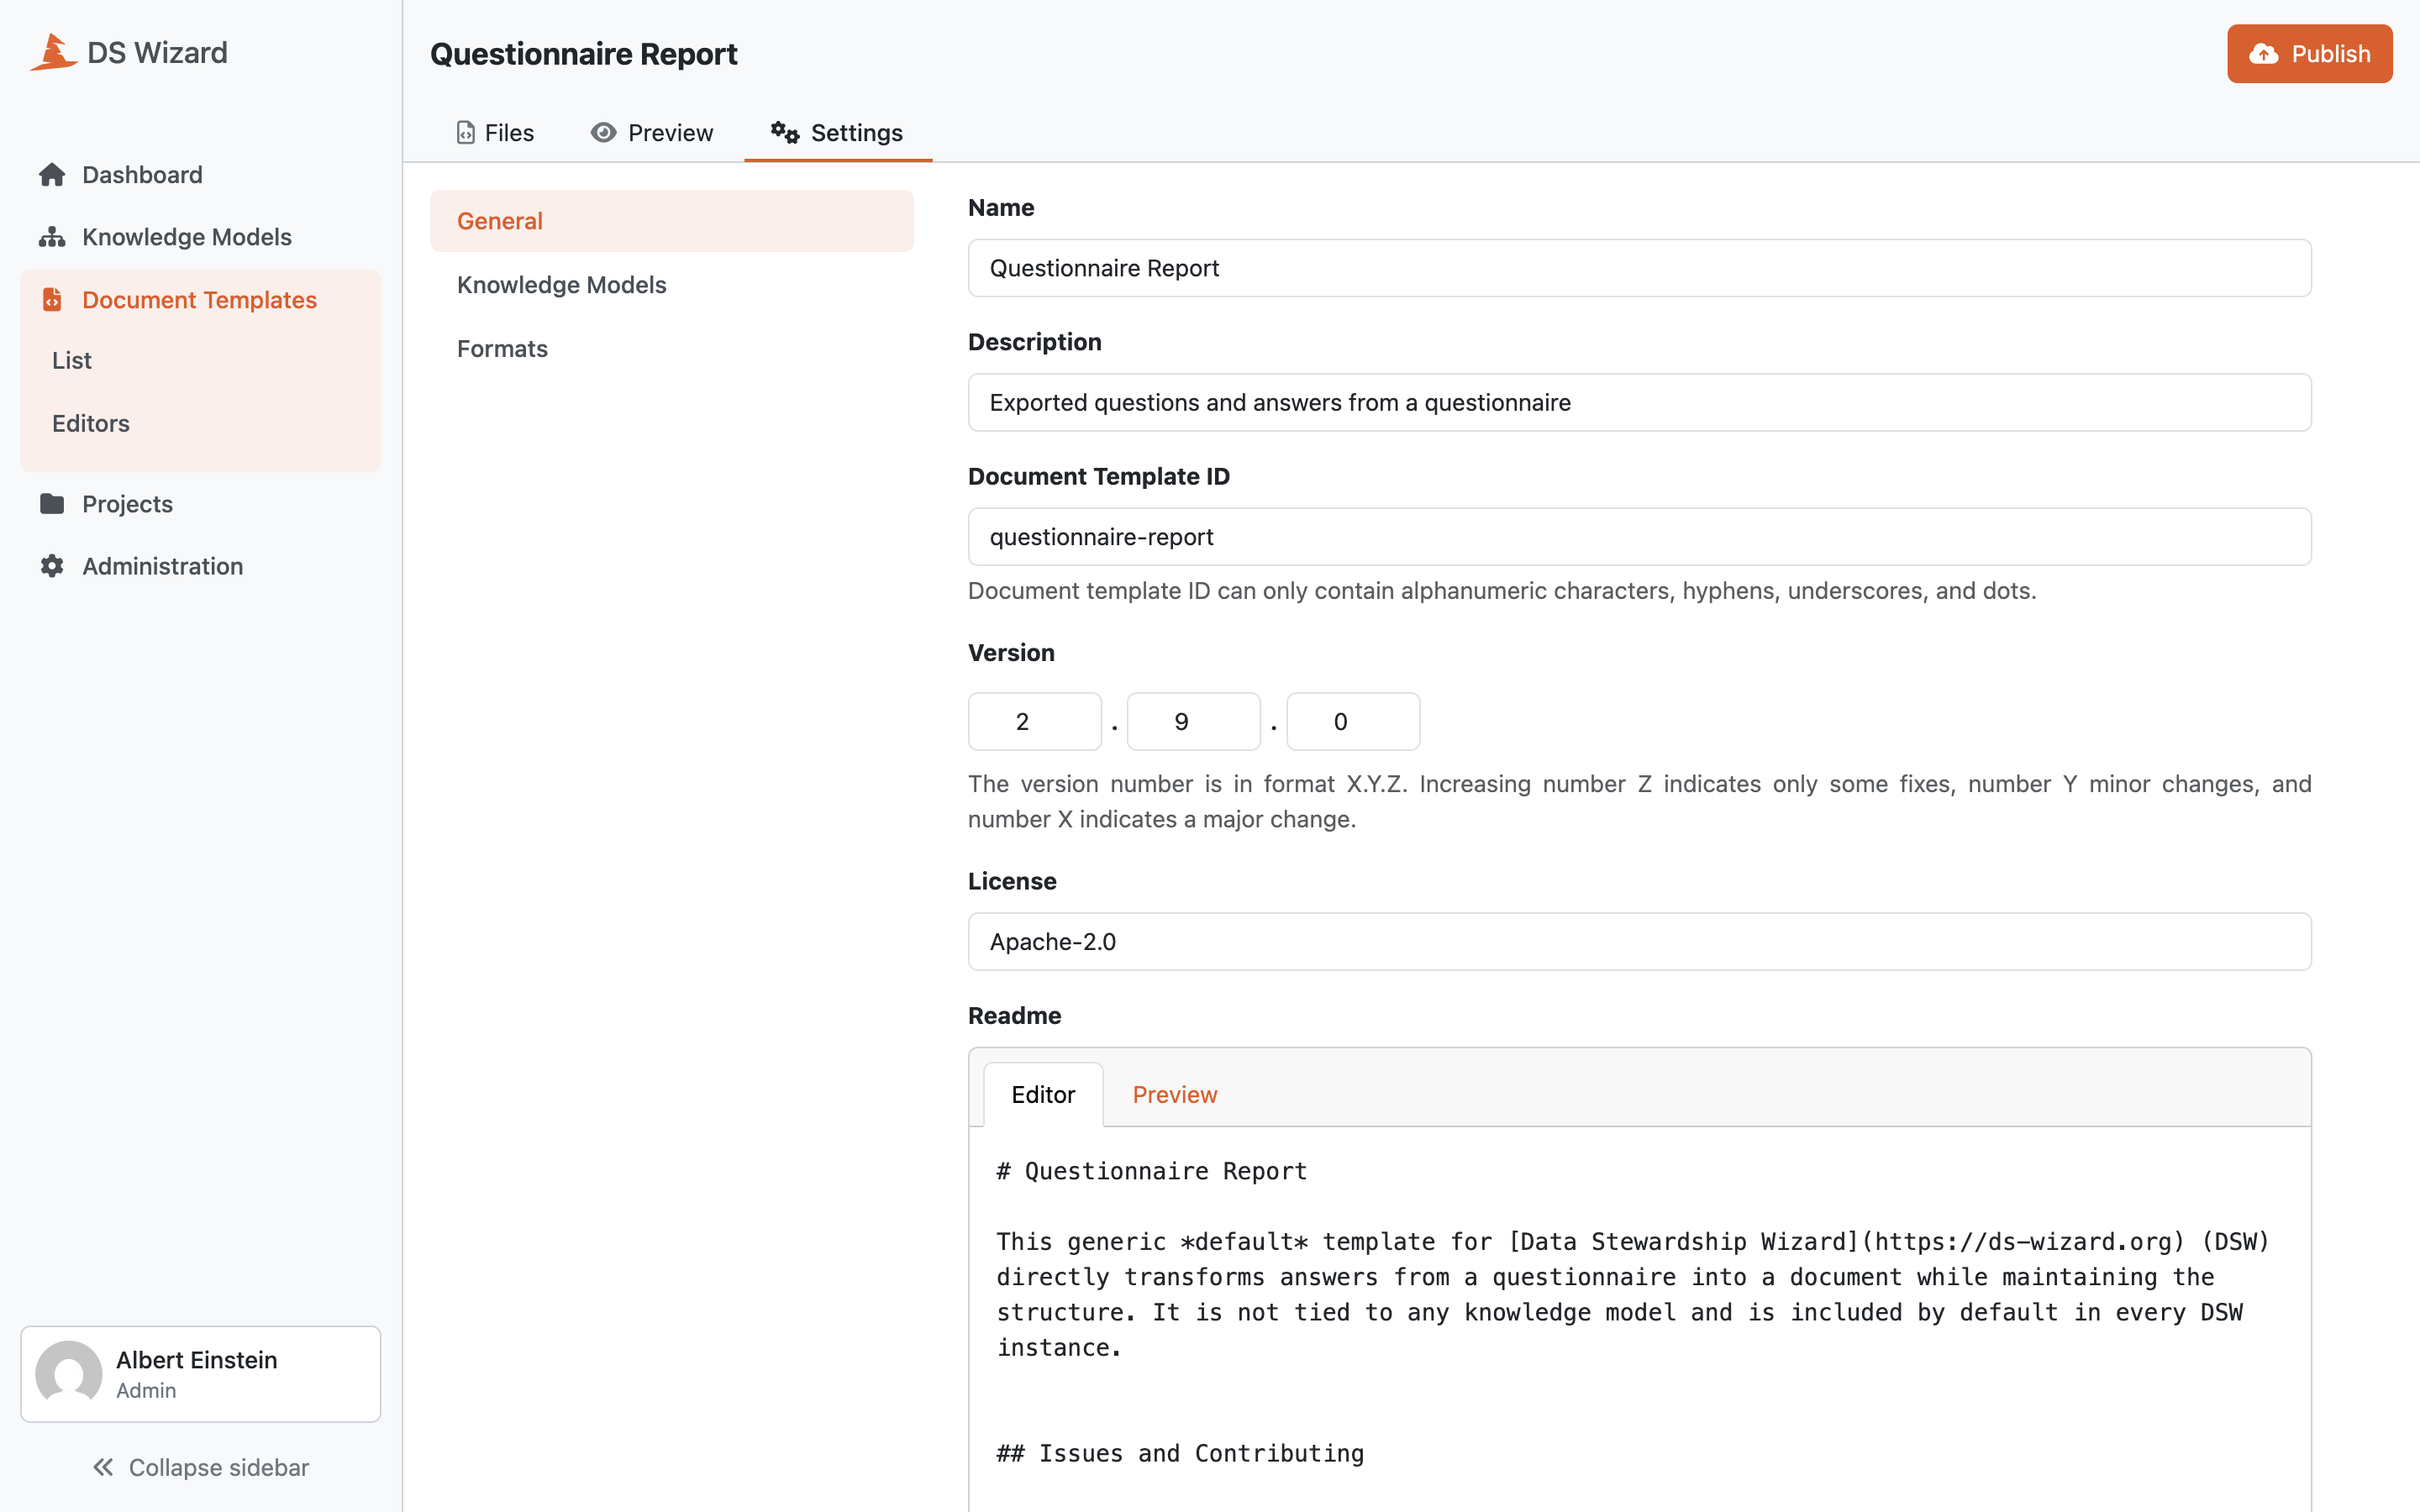Click the Projects folder icon

click(52, 504)
